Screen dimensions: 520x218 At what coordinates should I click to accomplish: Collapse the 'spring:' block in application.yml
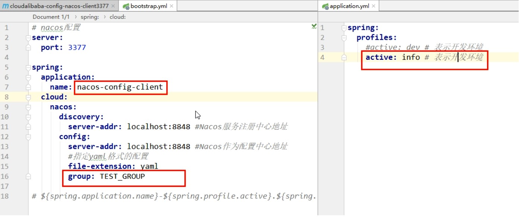coord(344,28)
